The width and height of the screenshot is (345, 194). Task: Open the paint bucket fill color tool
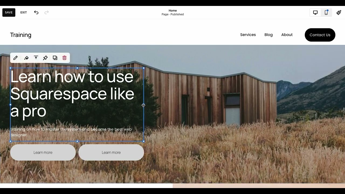click(26, 58)
